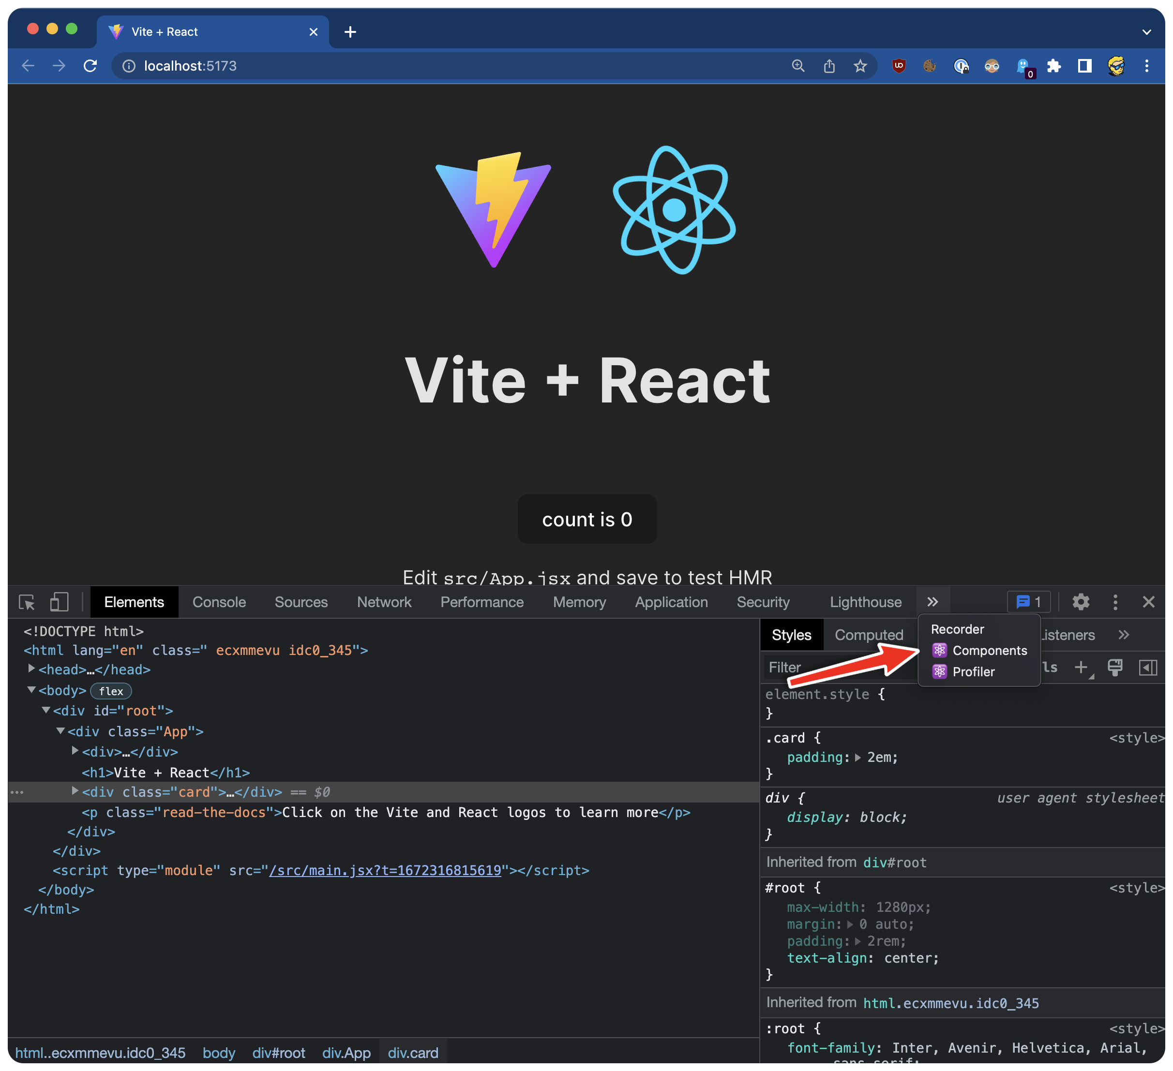Toggle element classes rendering paint icon
1173x1071 pixels.
(x=1114, y=667)
